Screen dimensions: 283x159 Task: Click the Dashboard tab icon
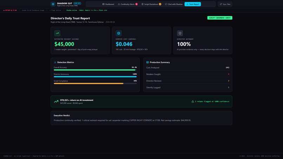(104, 4)
